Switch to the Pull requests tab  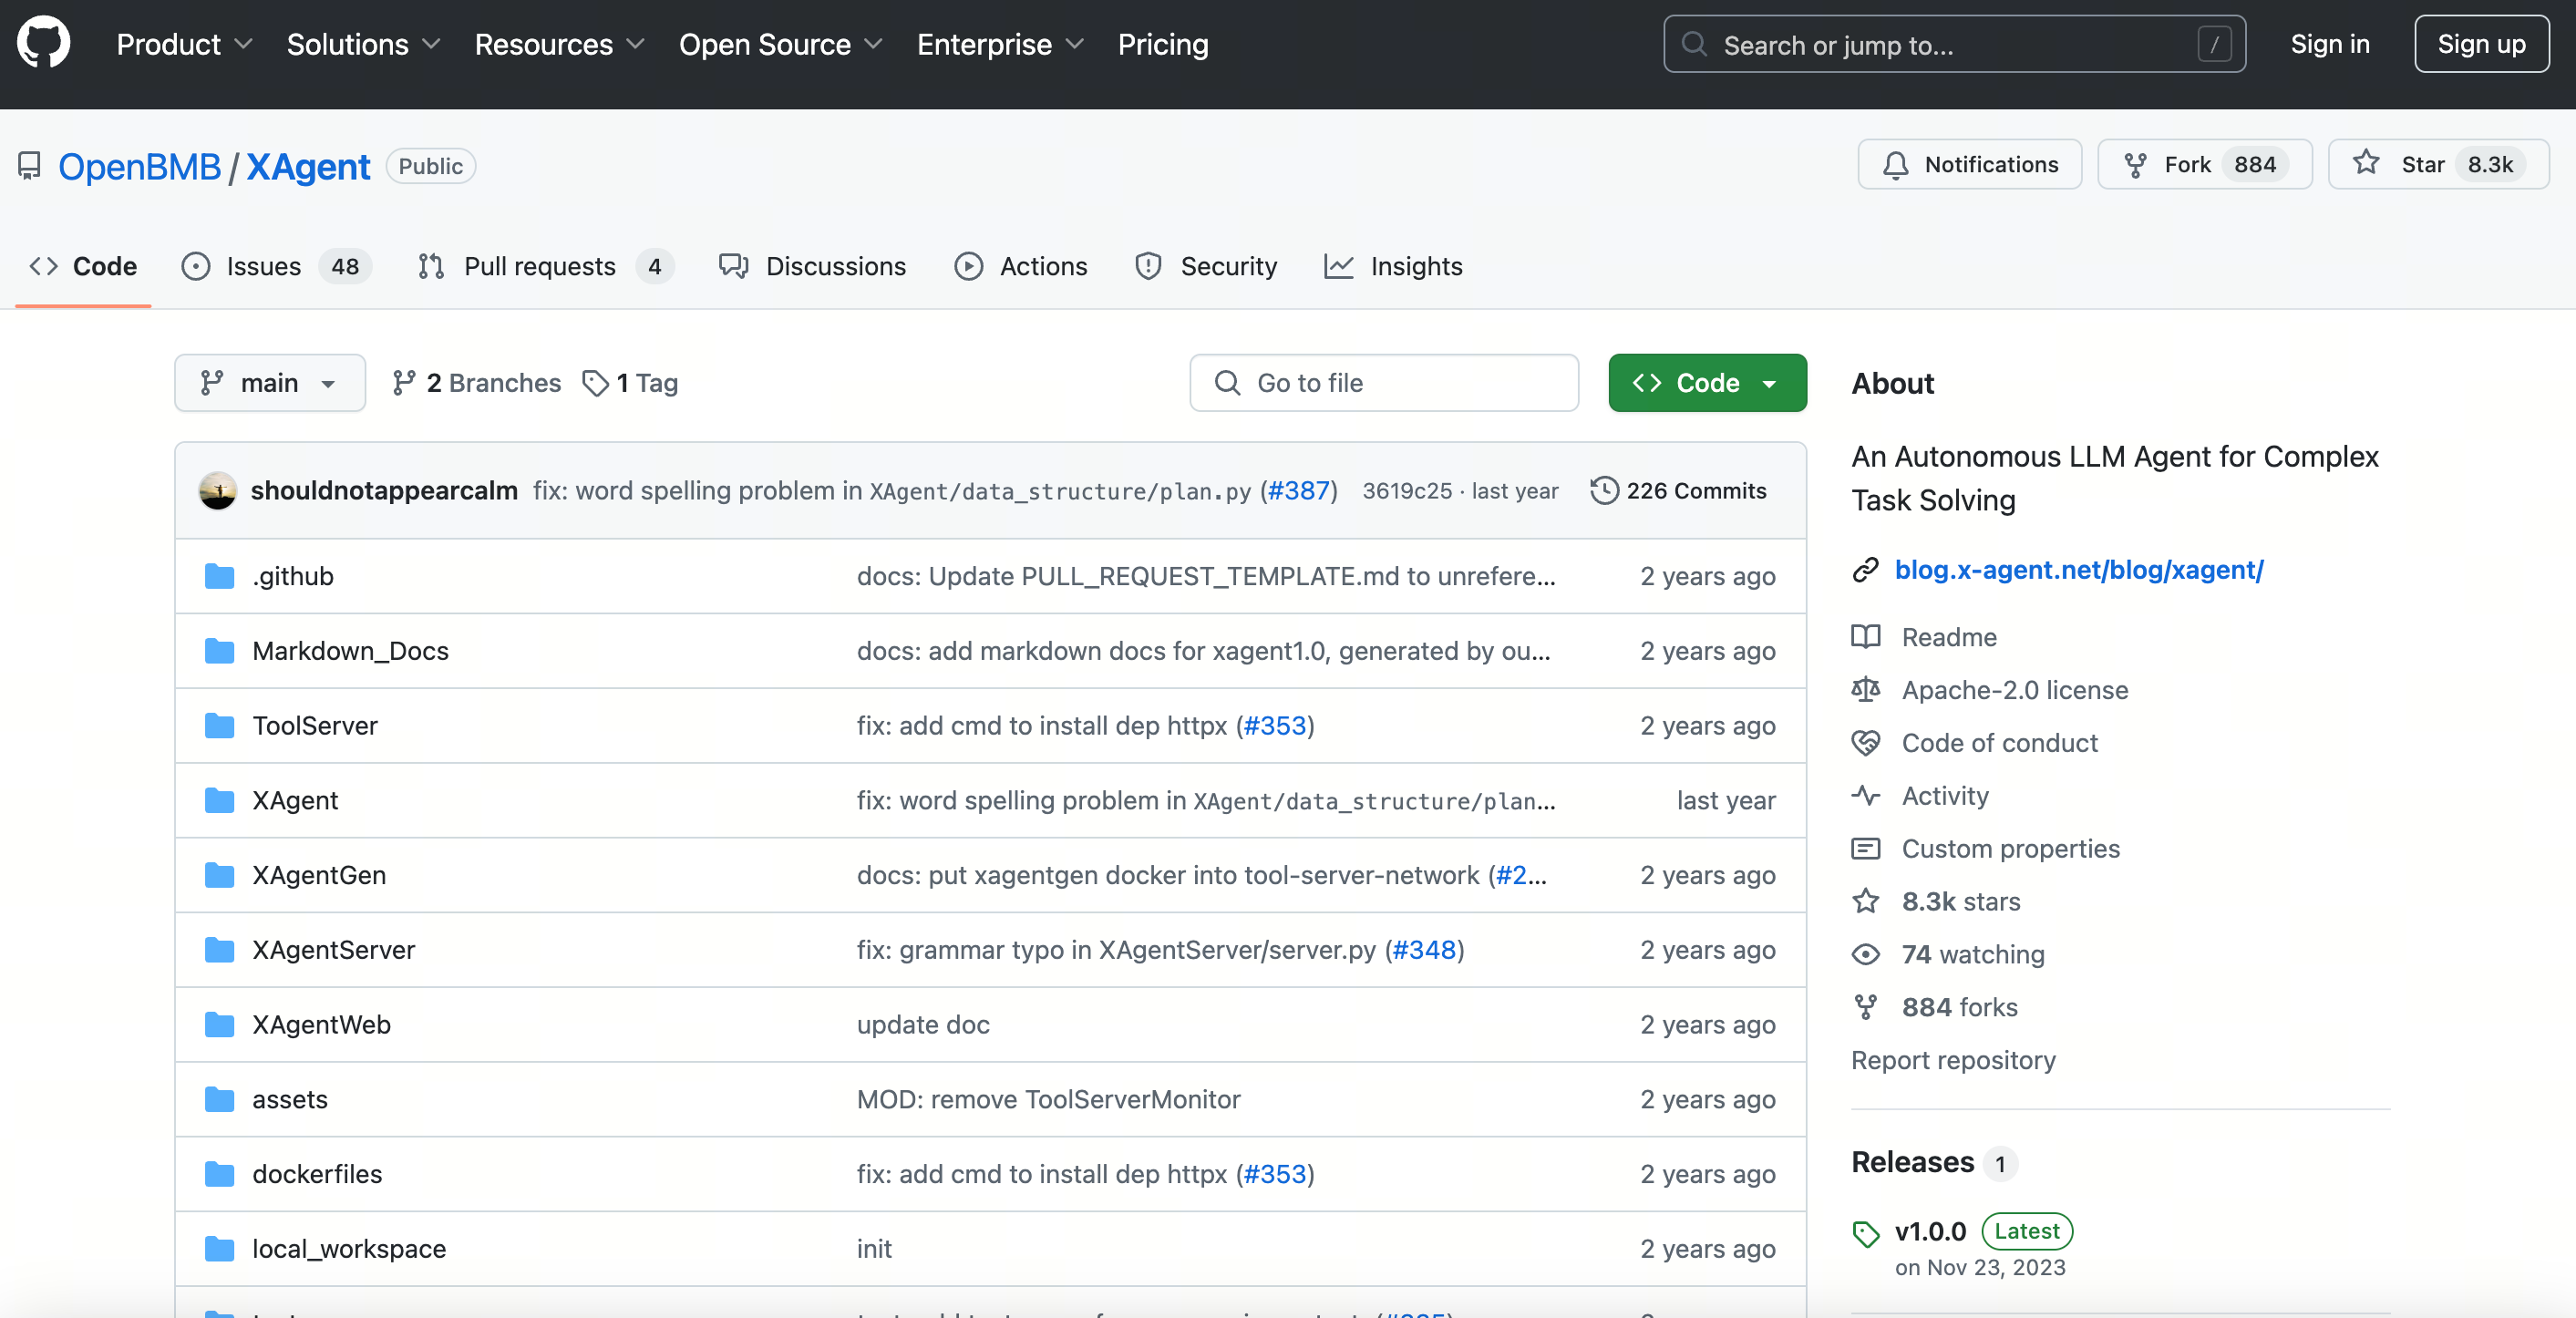click(539, 266)
